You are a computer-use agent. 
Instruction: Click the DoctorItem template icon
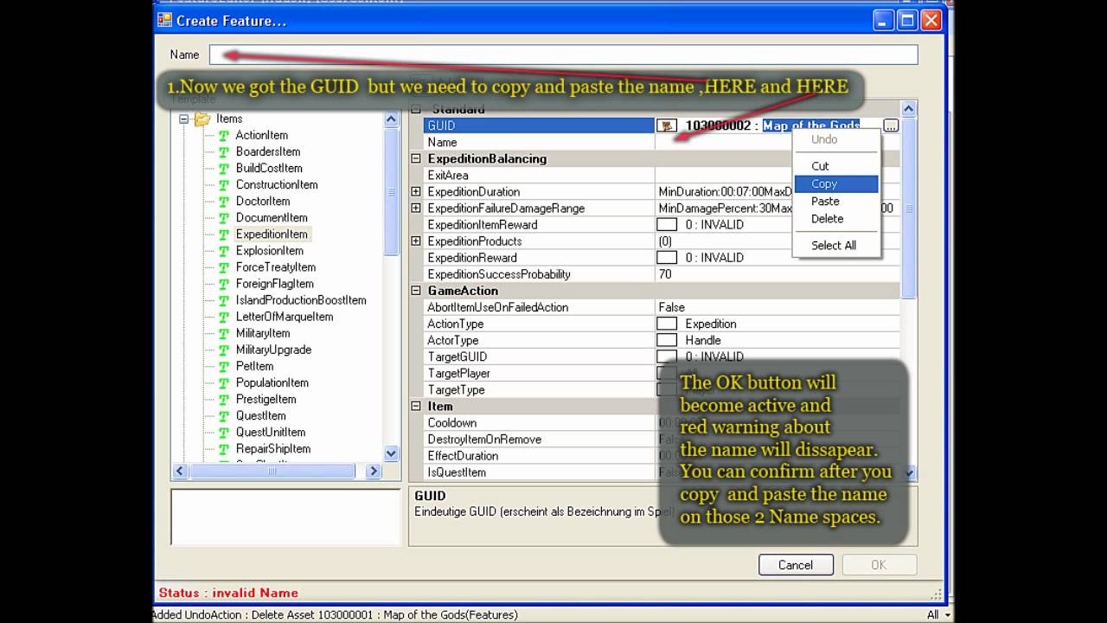(224, 201)
